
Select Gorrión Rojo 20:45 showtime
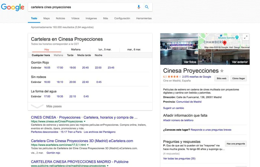pyautogui.click(x=85, y=68)
